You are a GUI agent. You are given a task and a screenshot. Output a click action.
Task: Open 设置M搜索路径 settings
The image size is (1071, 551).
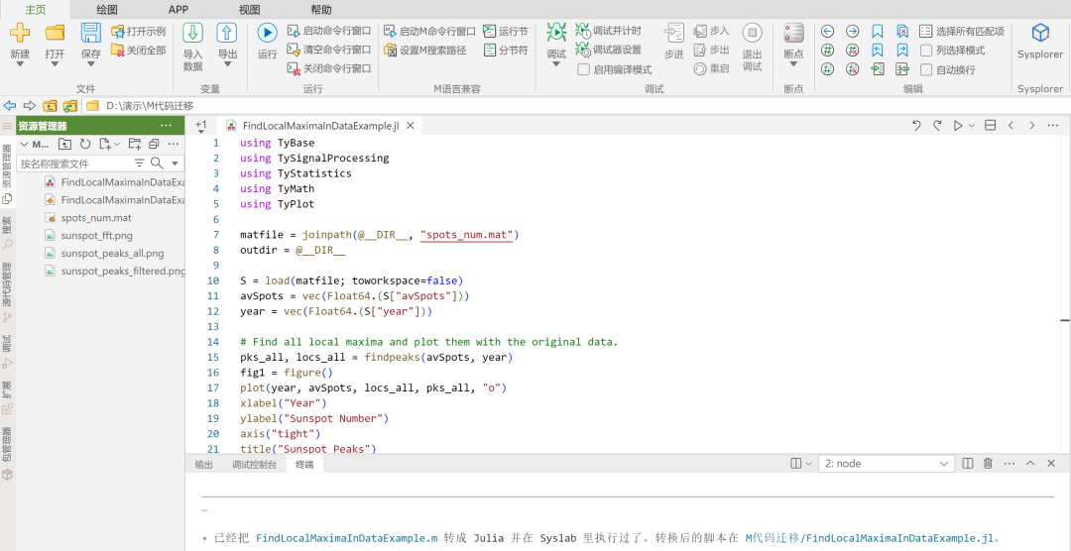[425, 50]
